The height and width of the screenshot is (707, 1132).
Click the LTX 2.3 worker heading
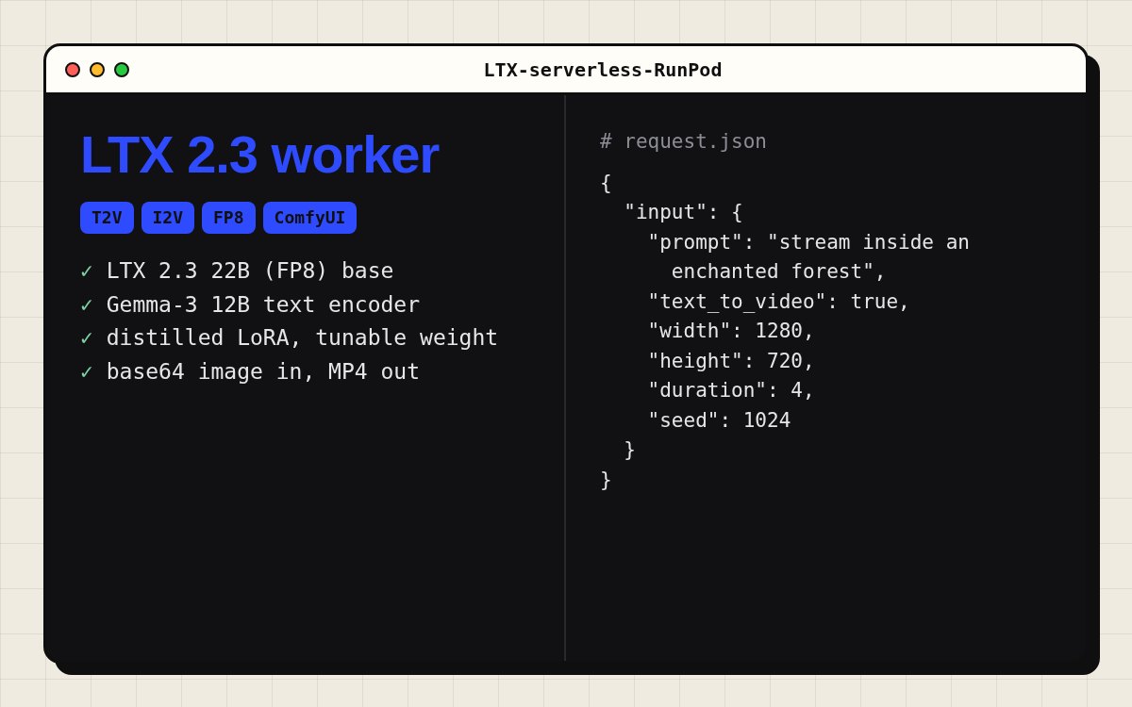tap(259, 155)
